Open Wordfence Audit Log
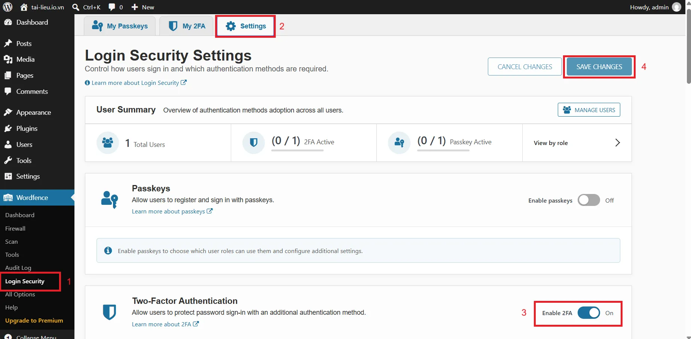691x339 pixels. point(18,268)
